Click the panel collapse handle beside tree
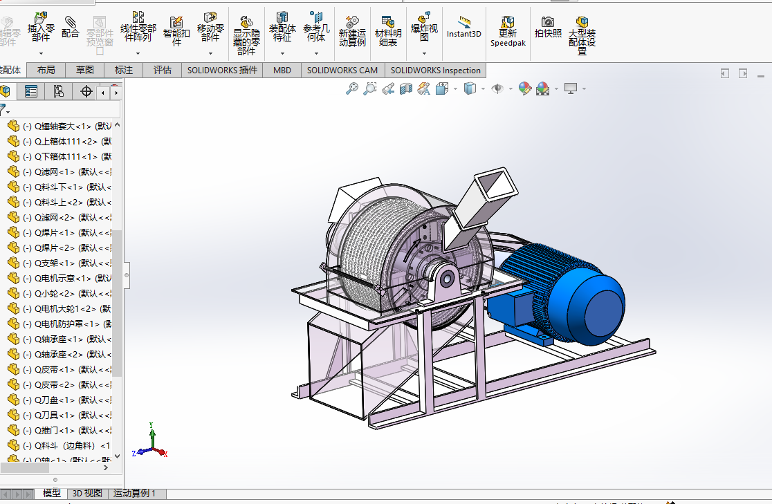 (x=127, y=275)
